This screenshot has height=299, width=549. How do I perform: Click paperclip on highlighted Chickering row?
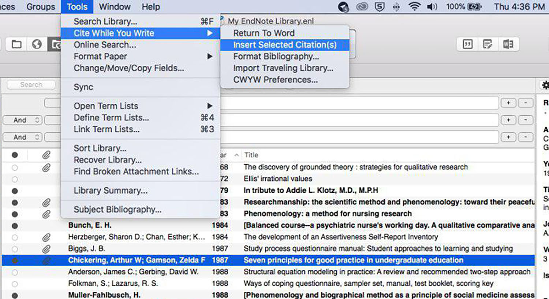46,261
